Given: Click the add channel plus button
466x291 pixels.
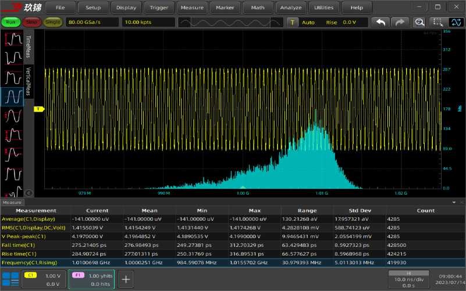Looking at the screenshot, I should 126,279.
